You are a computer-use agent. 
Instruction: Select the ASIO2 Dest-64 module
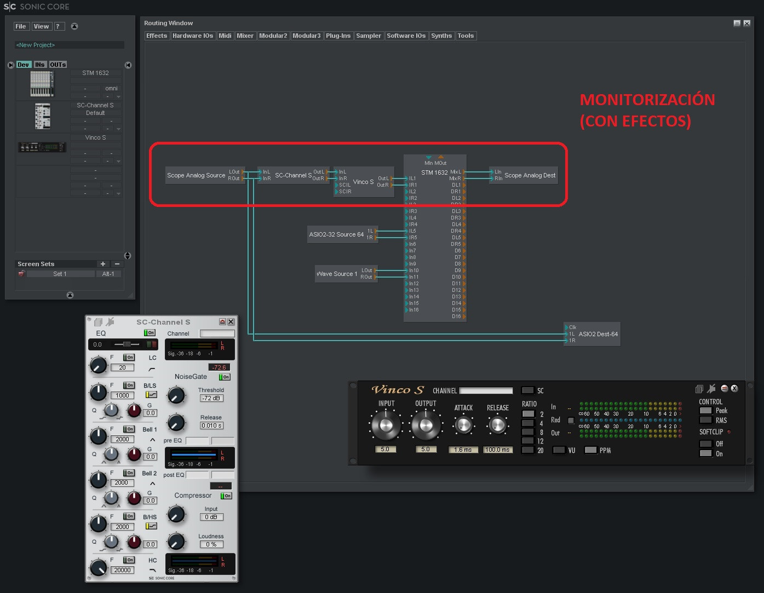pyautogui.click(x=592, y=334)
